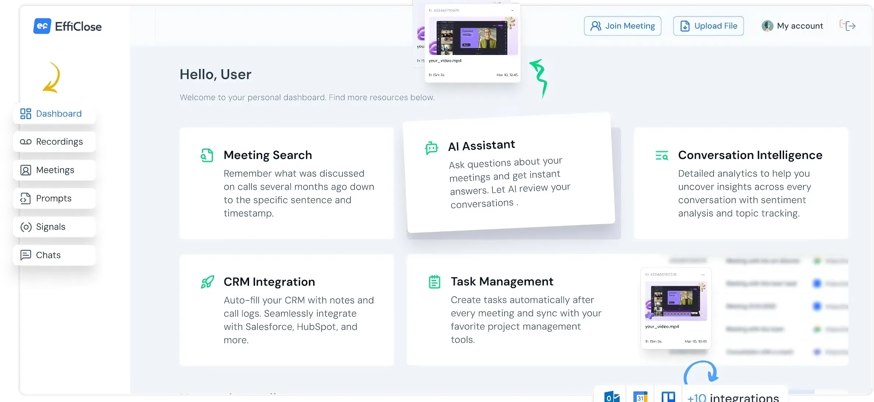
Task: Select the Google Calendar integration icon
Action: (x=640, y=397)
